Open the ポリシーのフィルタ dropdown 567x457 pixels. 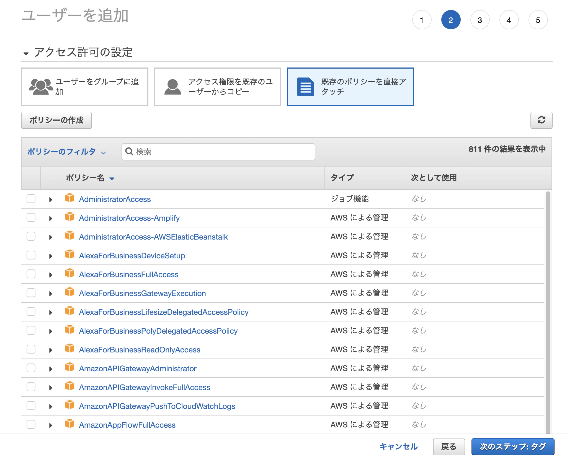[x=66, y=152]
